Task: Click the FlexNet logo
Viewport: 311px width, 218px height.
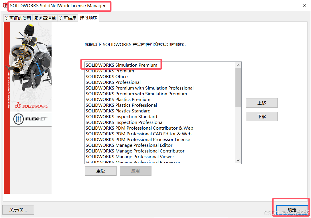Action: pyautogui.click(x=31, y=119)
